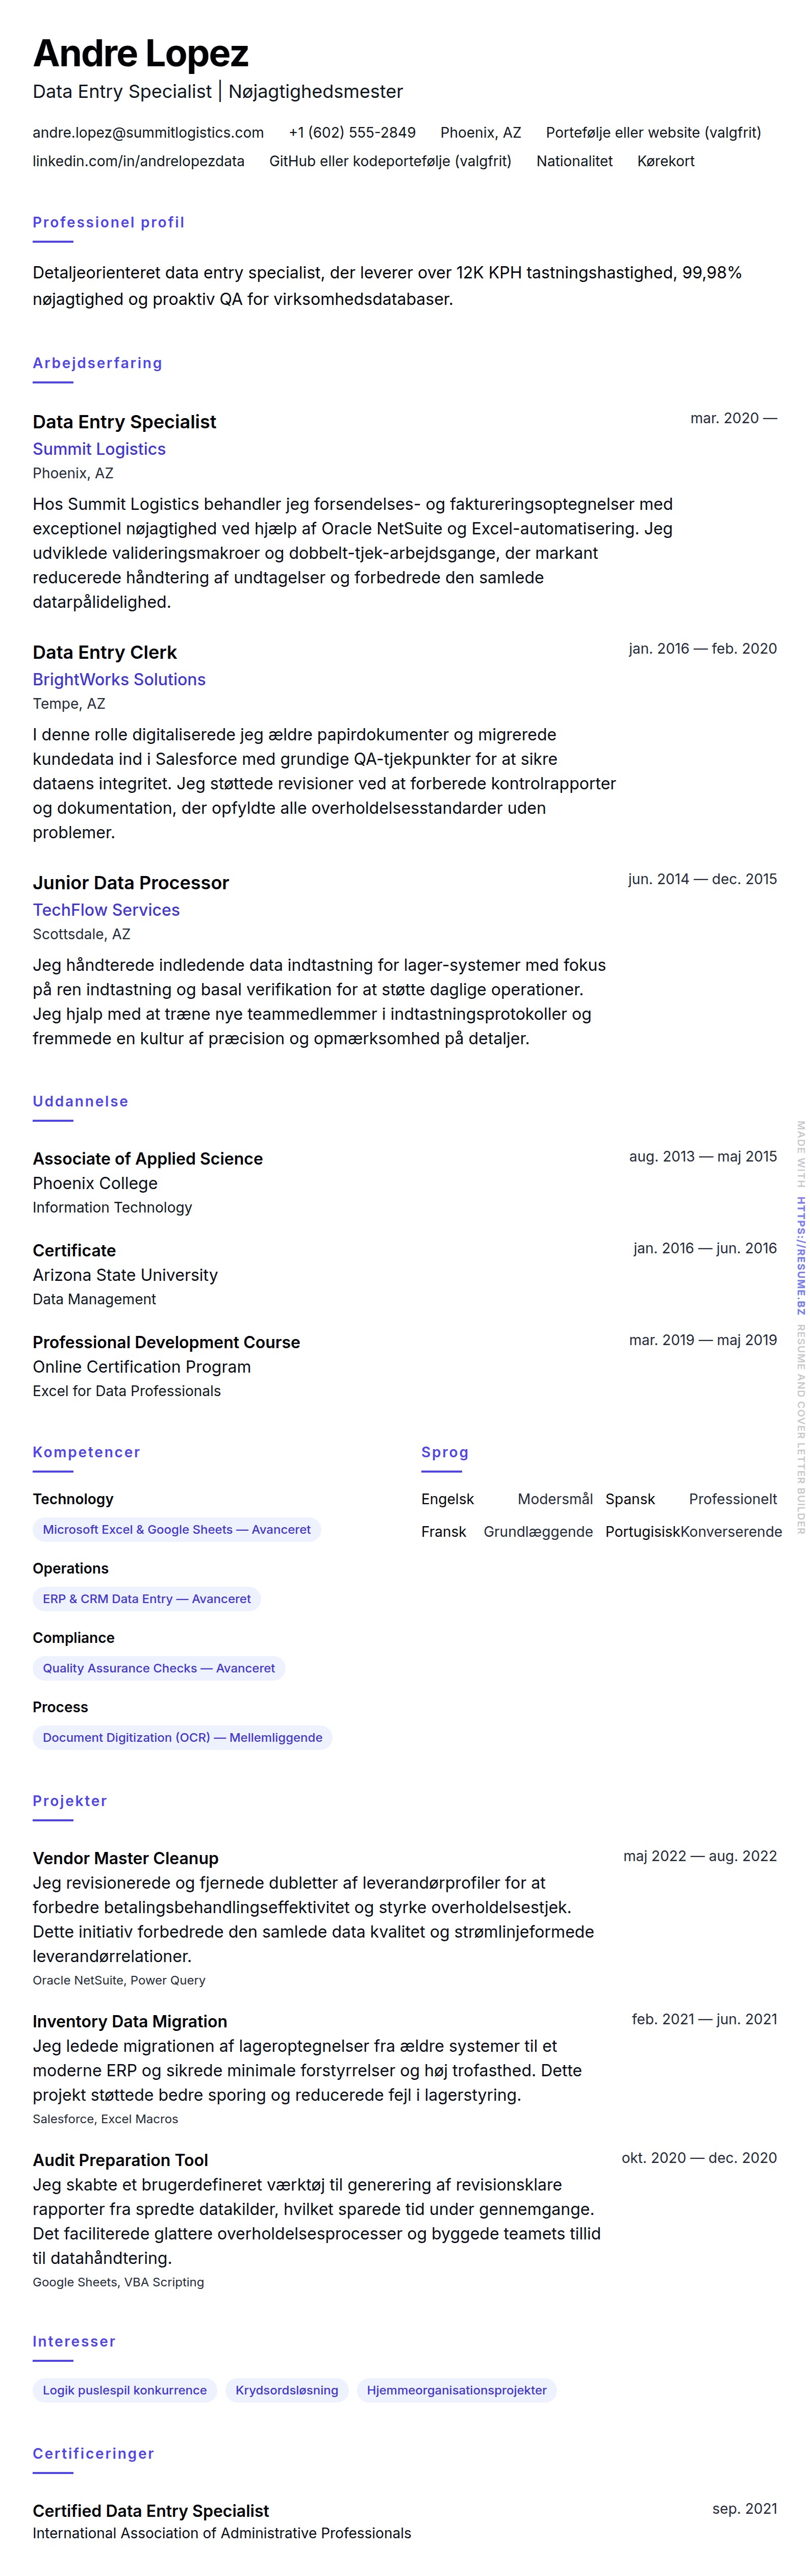Click the Vendor Master Cleanup project title
This screenshot has width=810, height=2576.
pyautogui.click(x=125, y=1858)
